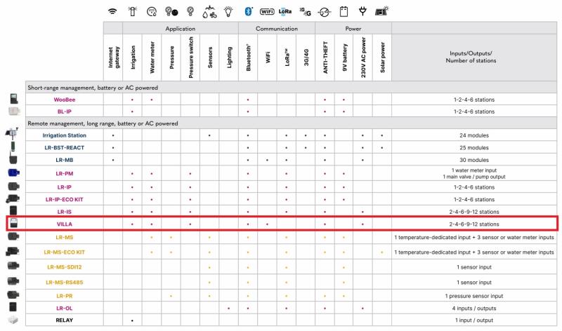
Task: Click the Irrigation Station weather mast thumbnail
Action: point(13,135)
